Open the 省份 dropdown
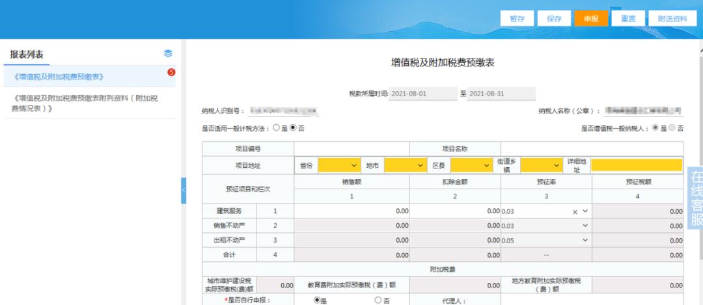Image resolution: width=703 pixels, height=305 pixels. tap(338, 166)
